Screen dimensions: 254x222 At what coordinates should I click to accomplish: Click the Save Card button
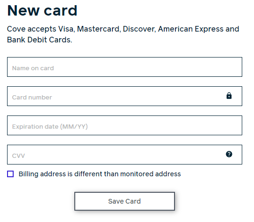(125, 201)
